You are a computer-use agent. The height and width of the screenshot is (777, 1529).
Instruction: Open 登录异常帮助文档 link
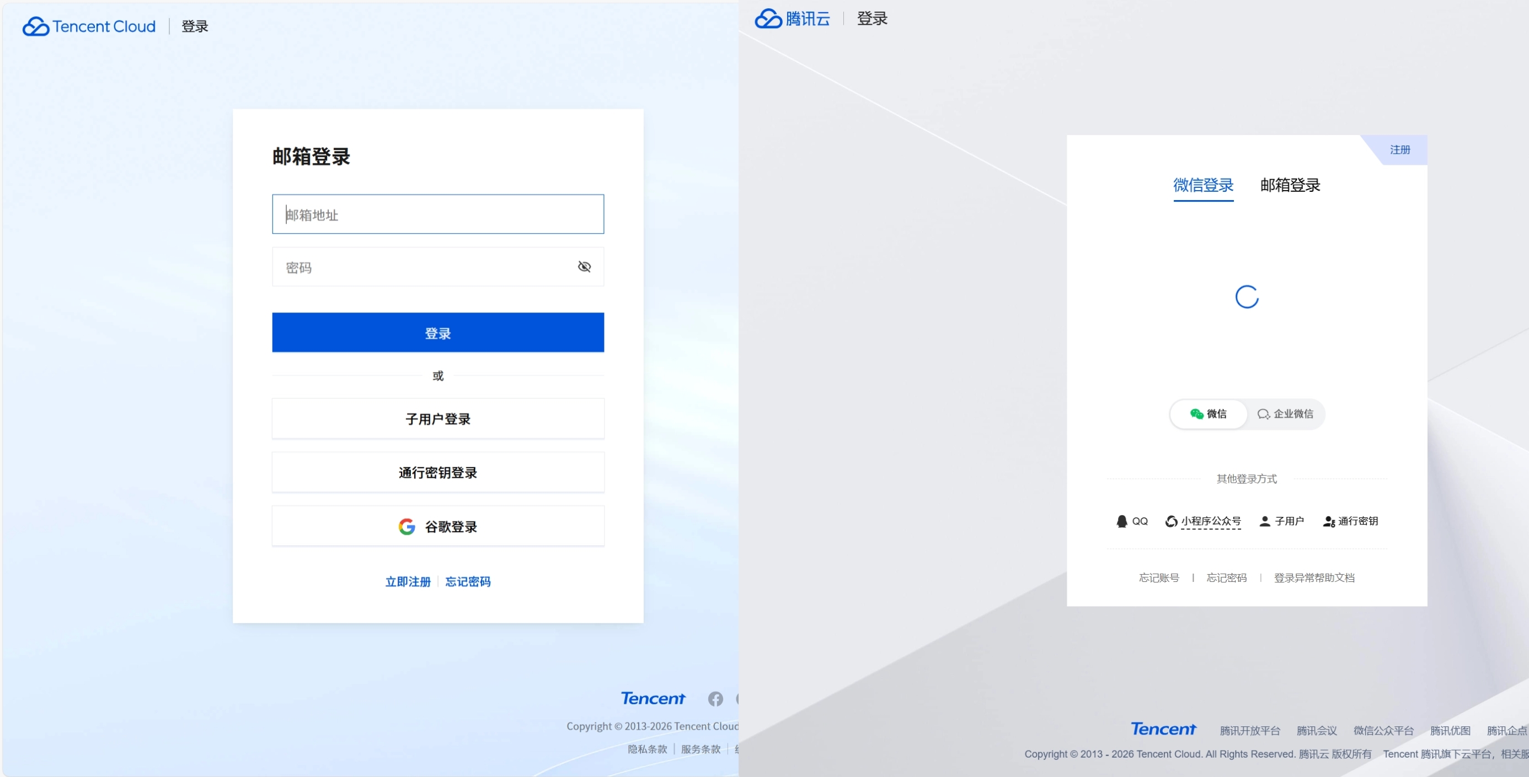click(x=1314, y=577)
